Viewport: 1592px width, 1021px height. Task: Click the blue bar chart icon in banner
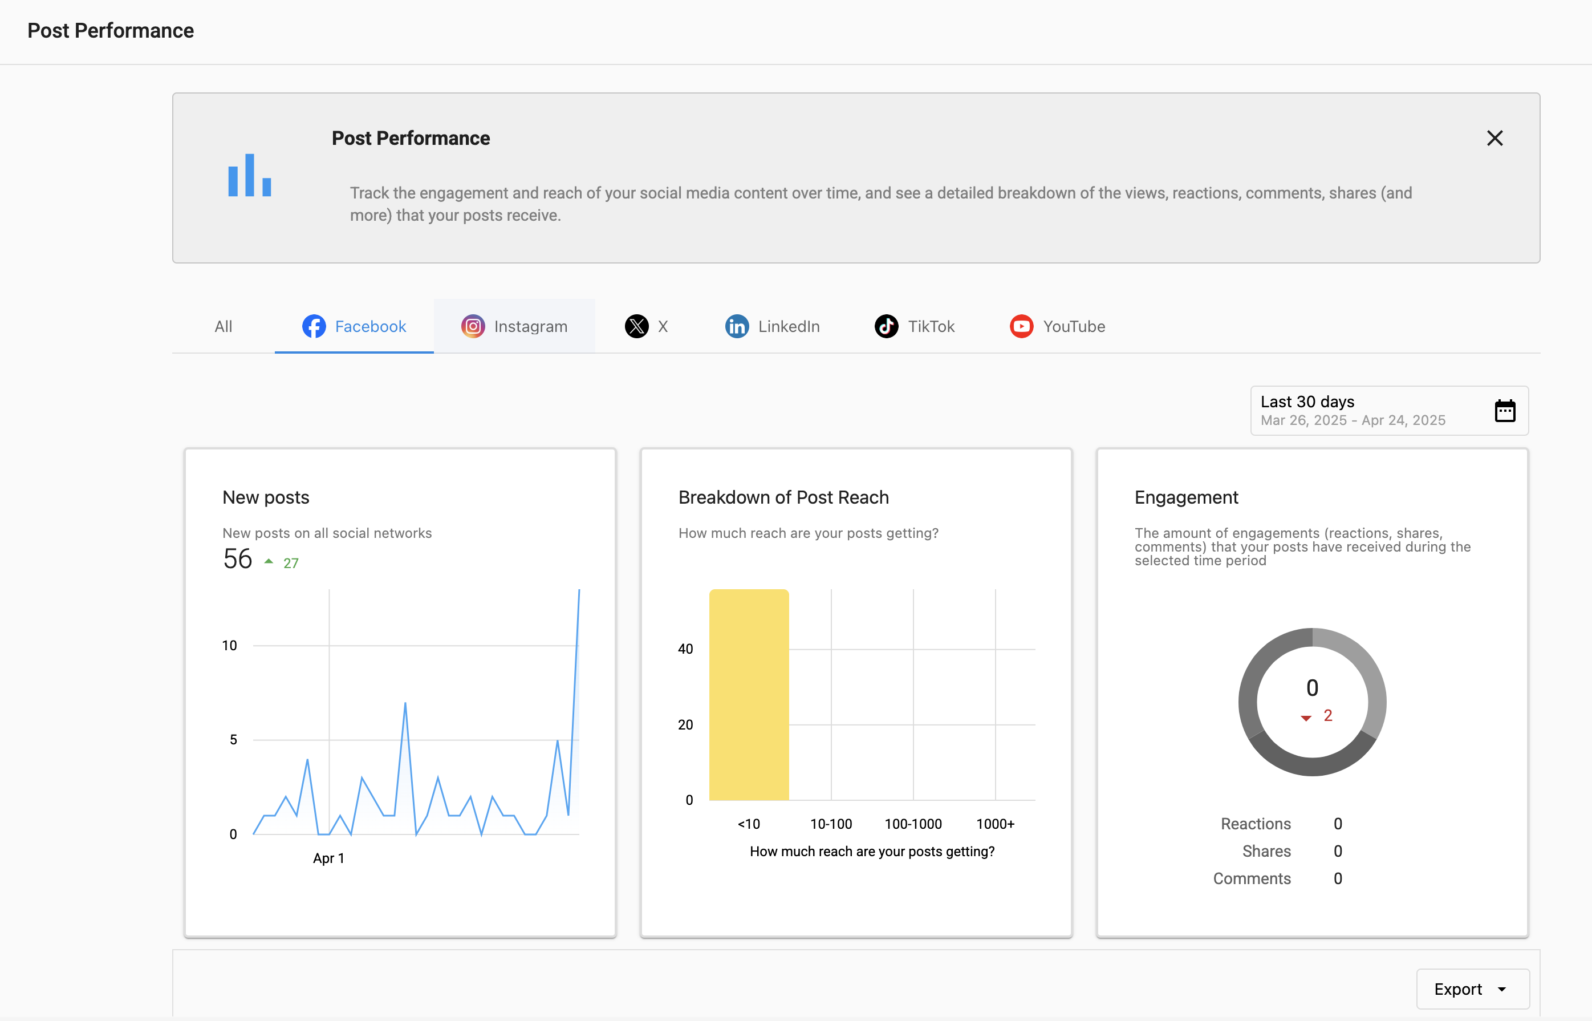(249, 176)
